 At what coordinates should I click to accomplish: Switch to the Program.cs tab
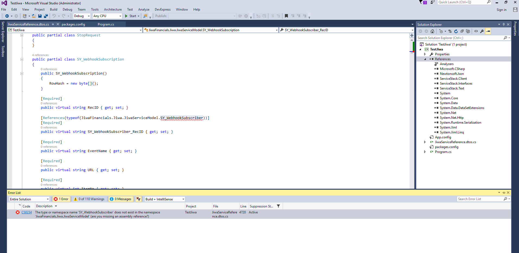point(106,24)
